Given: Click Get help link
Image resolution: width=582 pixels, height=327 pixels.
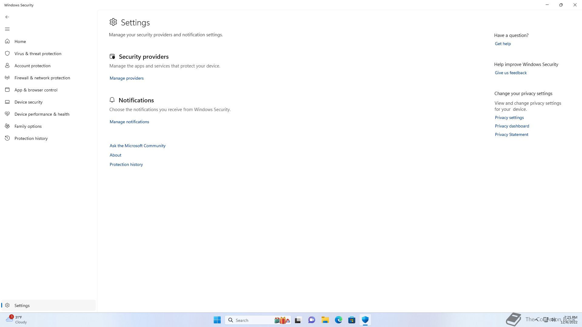Looking at the screenshot, I should (503, 44).
